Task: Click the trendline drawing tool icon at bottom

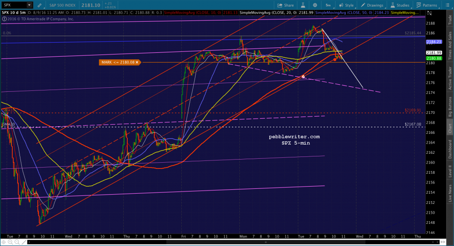Action: tap(24, 242)
